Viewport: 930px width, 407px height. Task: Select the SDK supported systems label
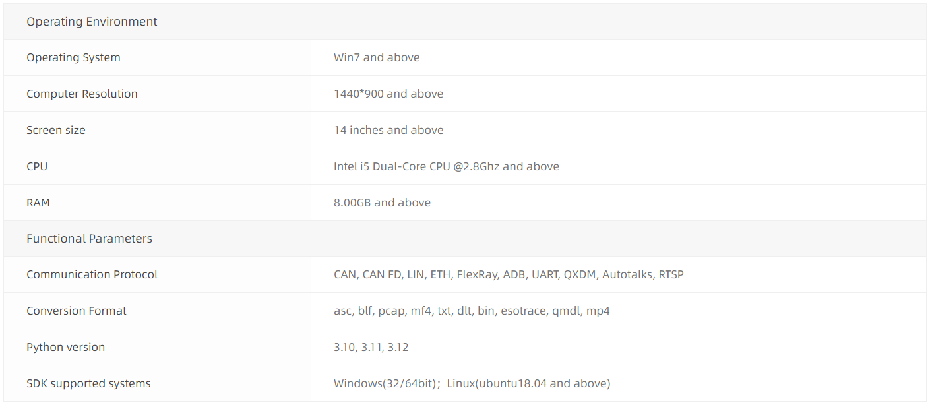pyautogui.click(x=88, y=383)
